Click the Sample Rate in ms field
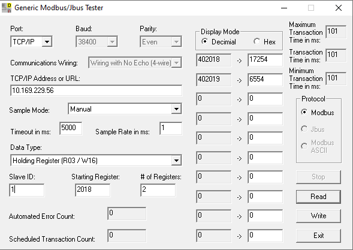This screenshot has height=250, width=353. 171,128
